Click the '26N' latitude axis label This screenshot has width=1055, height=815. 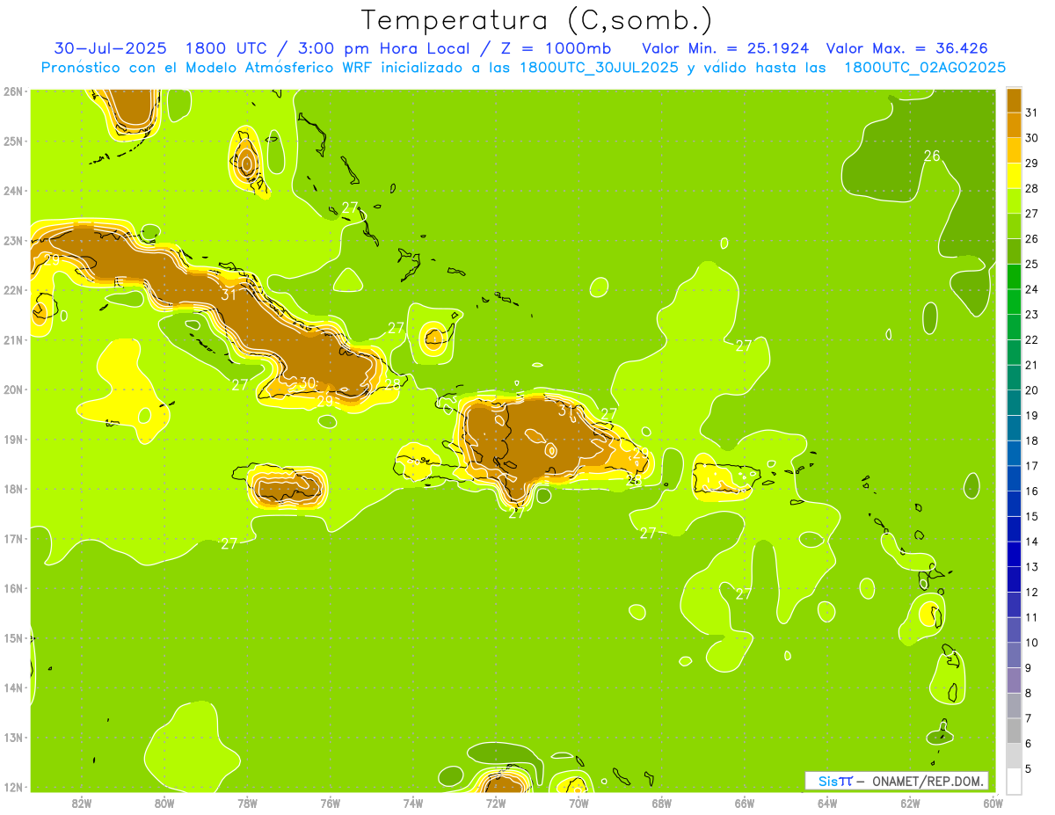click(x=13, y=91)
